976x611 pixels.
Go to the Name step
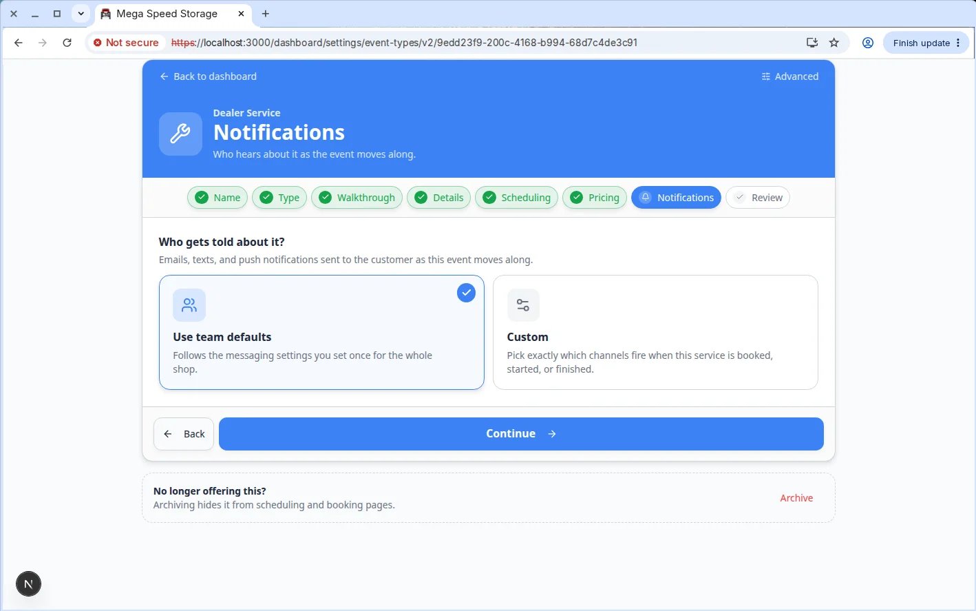pos(218,198)
